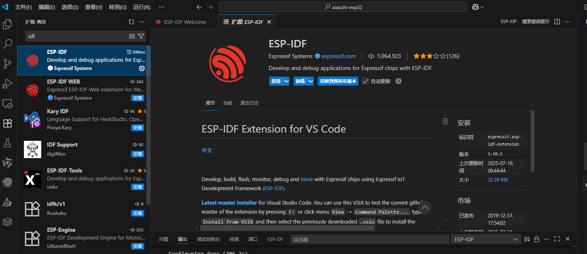Select the Details tab of extension page
Viewport: 587px width, 254px height.
(210, 103)
